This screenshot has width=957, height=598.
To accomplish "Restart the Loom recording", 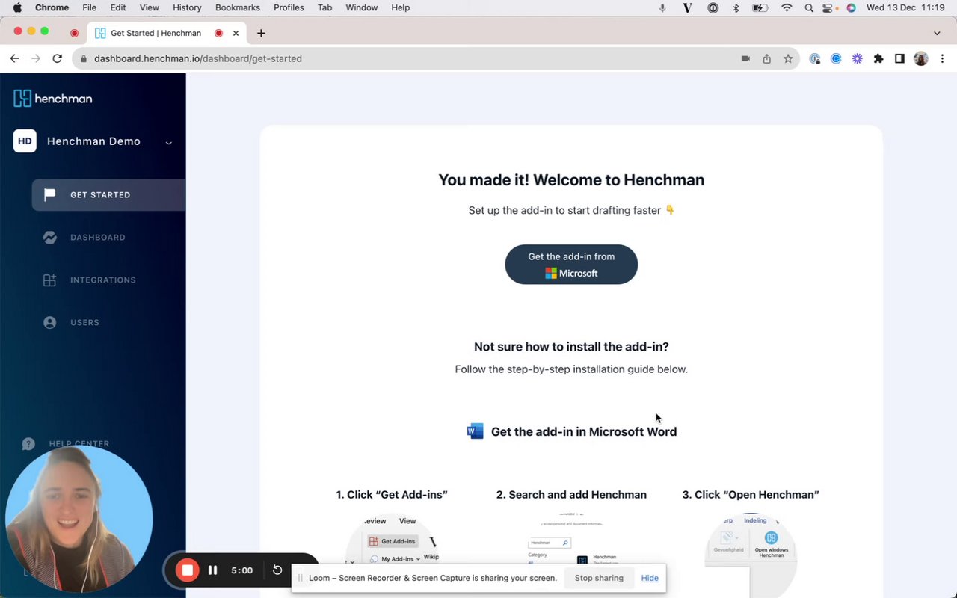I will coord(277,570).
